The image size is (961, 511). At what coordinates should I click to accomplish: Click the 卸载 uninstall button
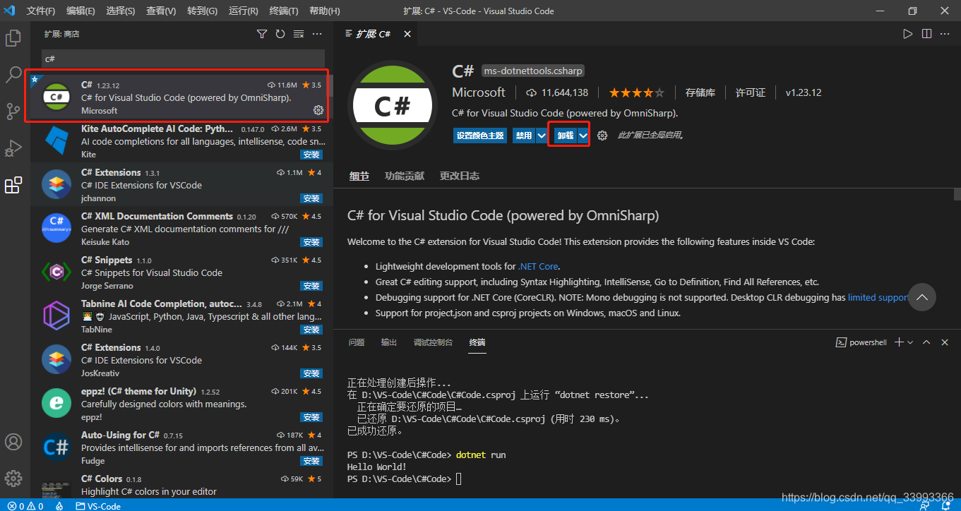pos(566,136)
